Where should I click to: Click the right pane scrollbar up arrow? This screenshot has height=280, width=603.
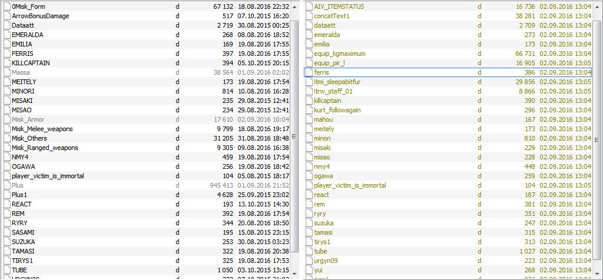pyautogui.click(x=596, y=7)
